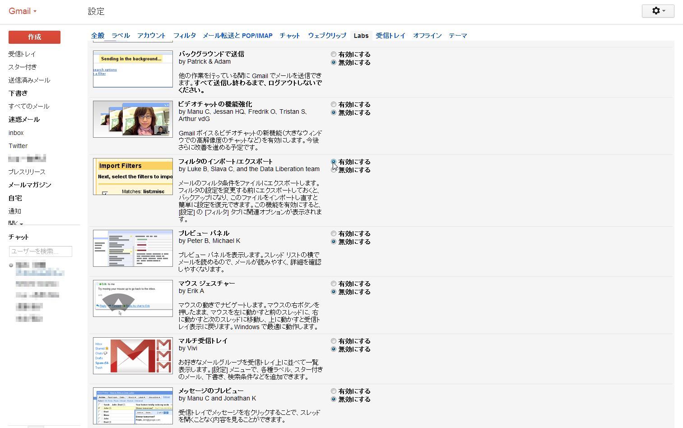This screenshot has height=428, width=683.
Task: Open the メールマガジン label
Action: click(x=30, y=185)
